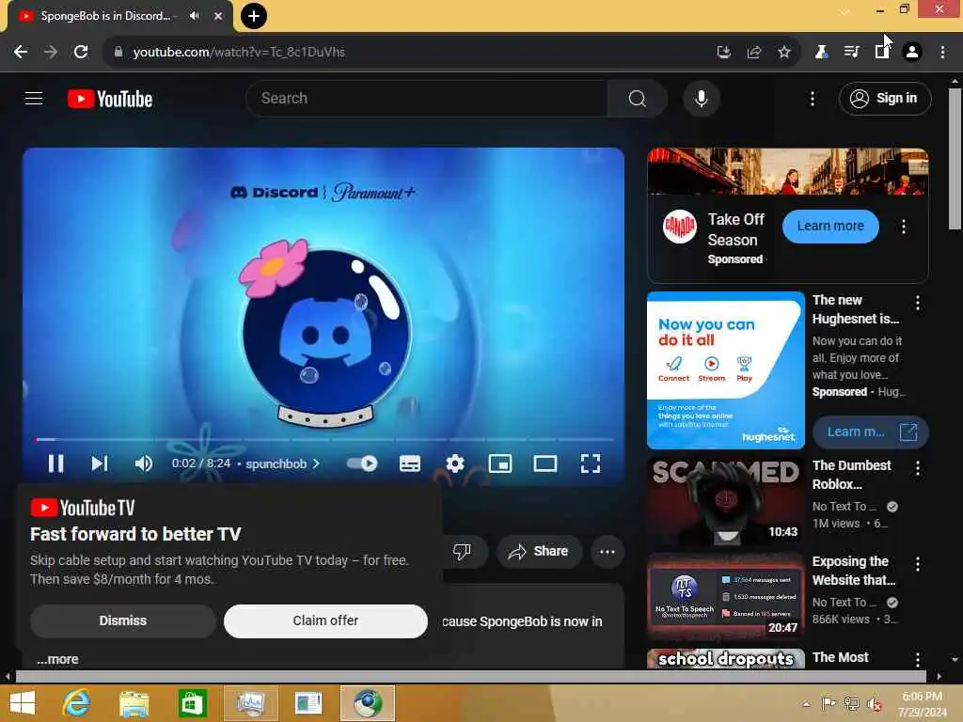Open menu for Hughesnet ad
The height and width of the screenshot is (722, 963).
[x=918, y=302]
